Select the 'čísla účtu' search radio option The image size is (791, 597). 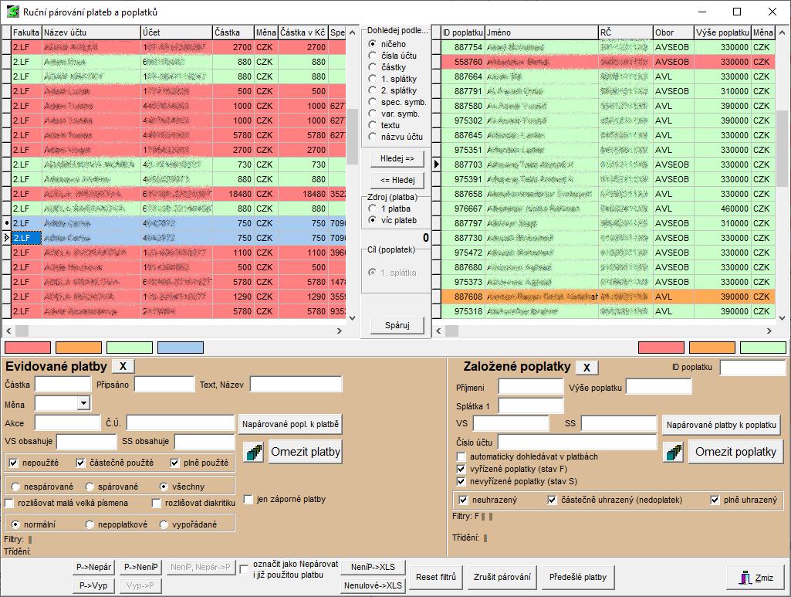374,56
